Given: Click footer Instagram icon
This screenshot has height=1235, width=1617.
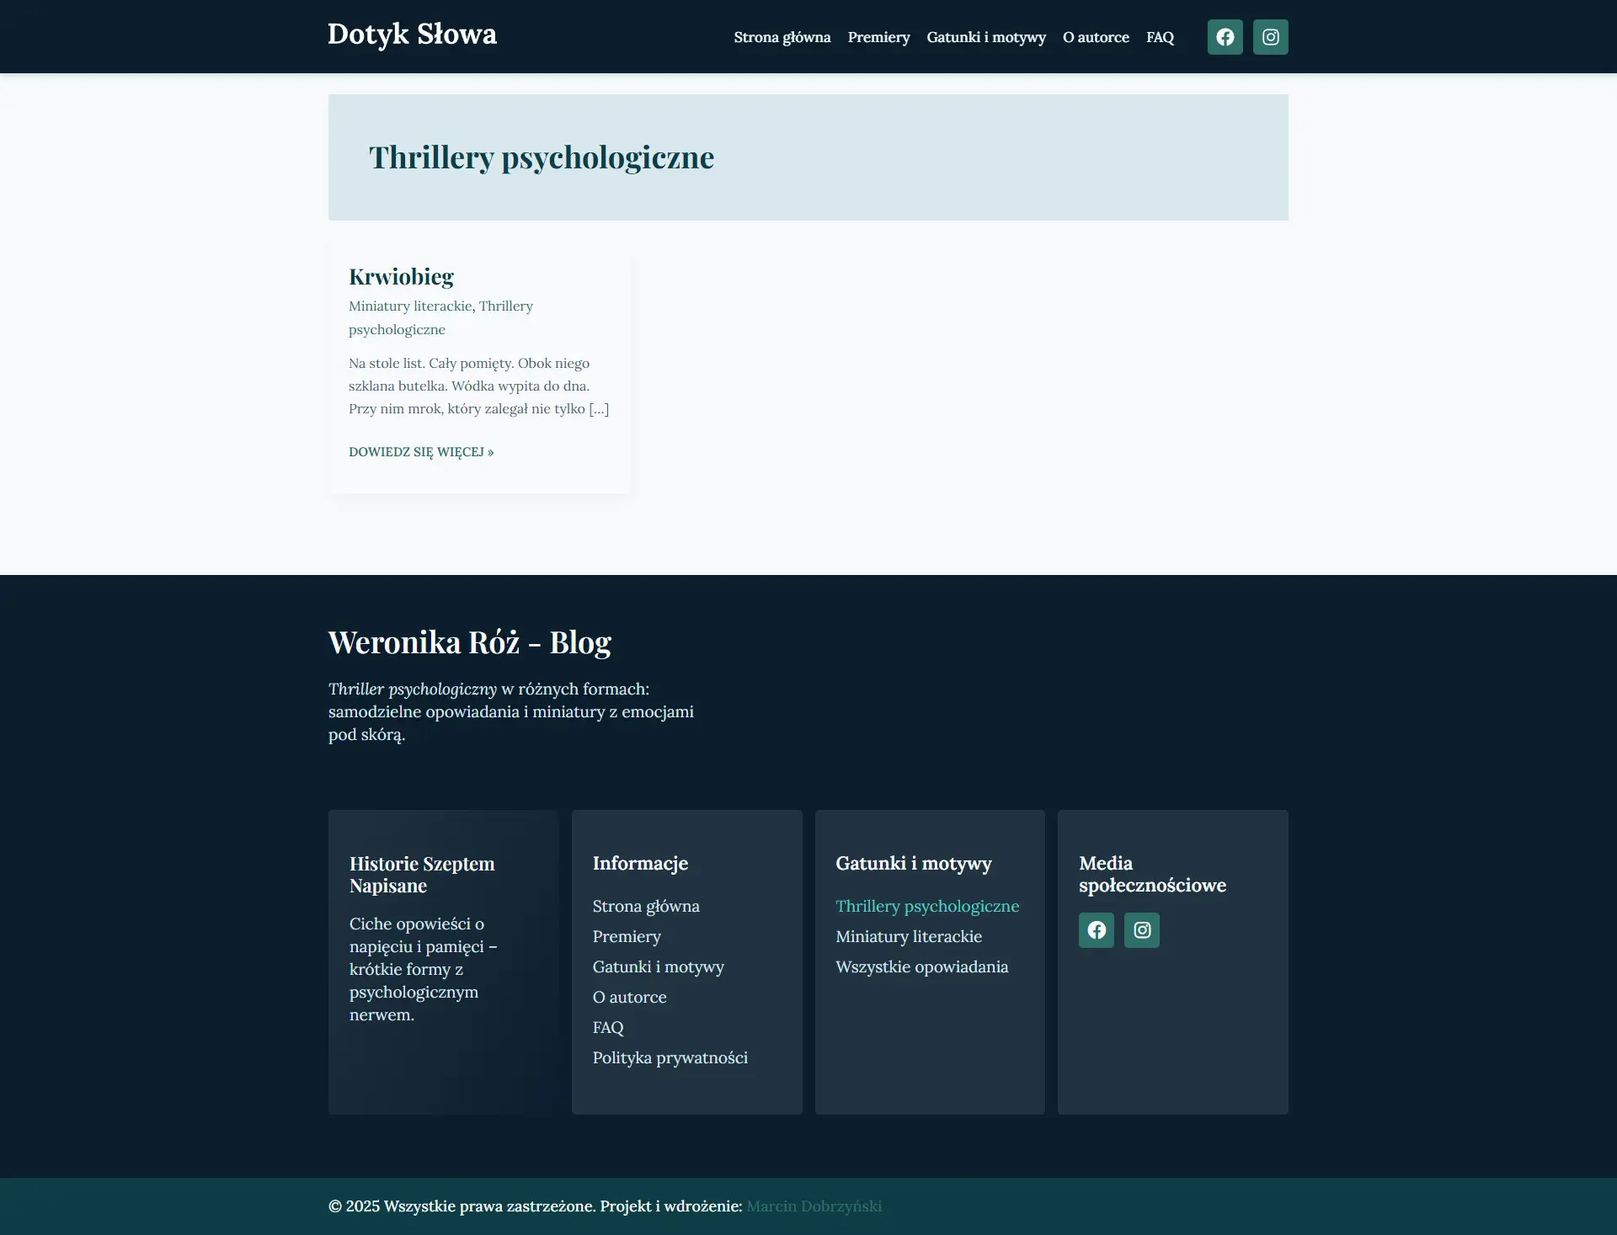Looking at the screenshot, I should [x=1141, y=930].
